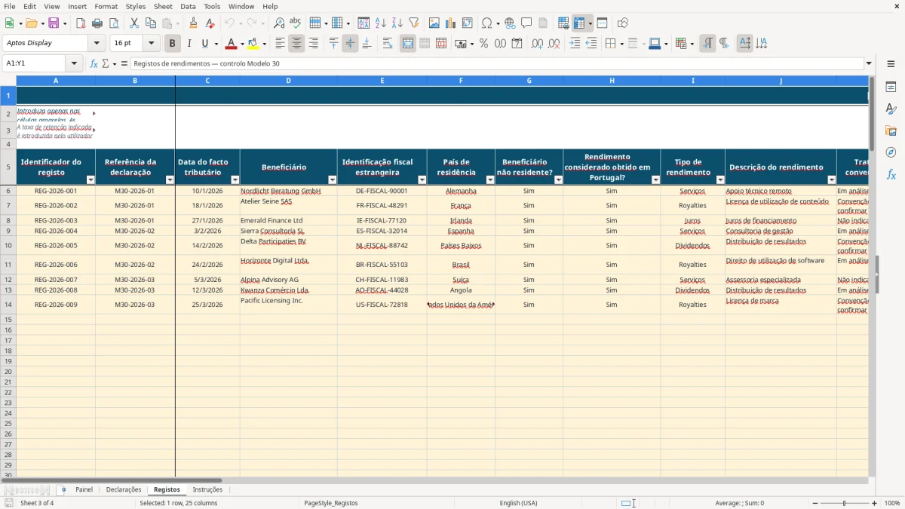
Task: Open the sidebar Navigator compass icon
Action: click(x=891, y=152)
